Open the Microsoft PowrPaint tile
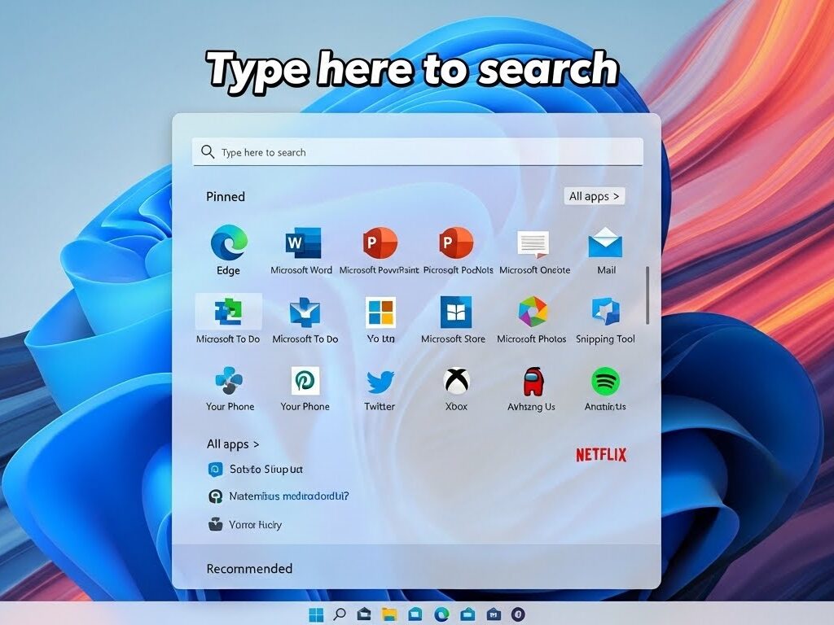The width and height of the screenshot is (834, 625). (380, 251)
